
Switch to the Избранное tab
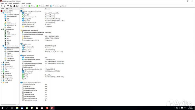pyautogui.click(x=8, y=9)
